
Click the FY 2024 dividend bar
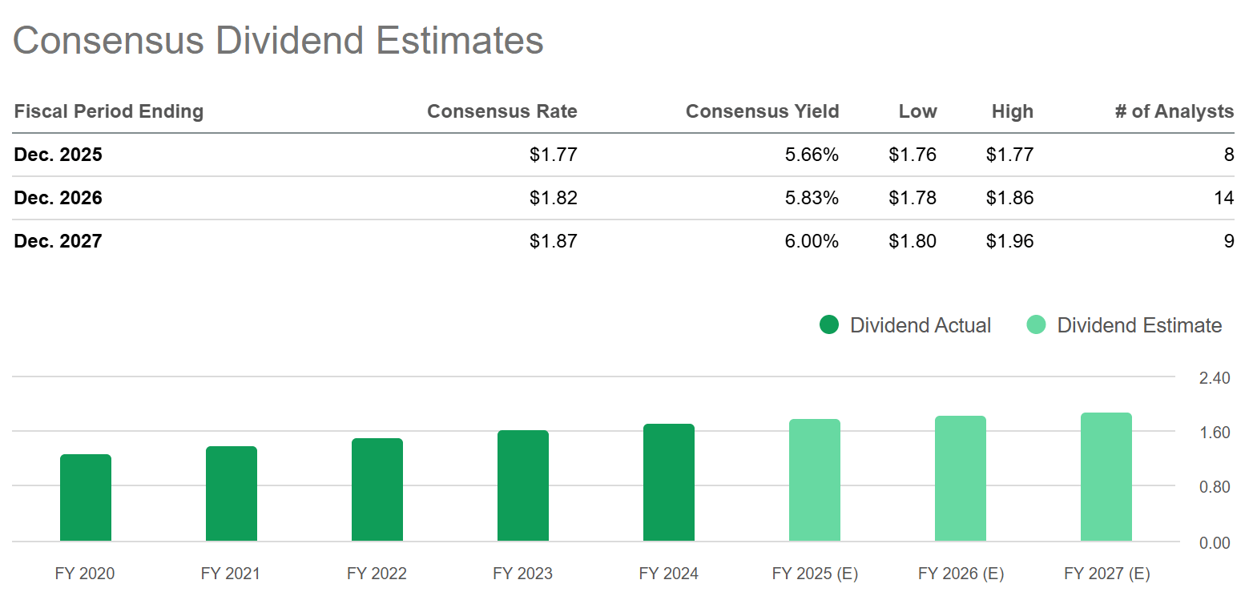click(x=669, y=482)
